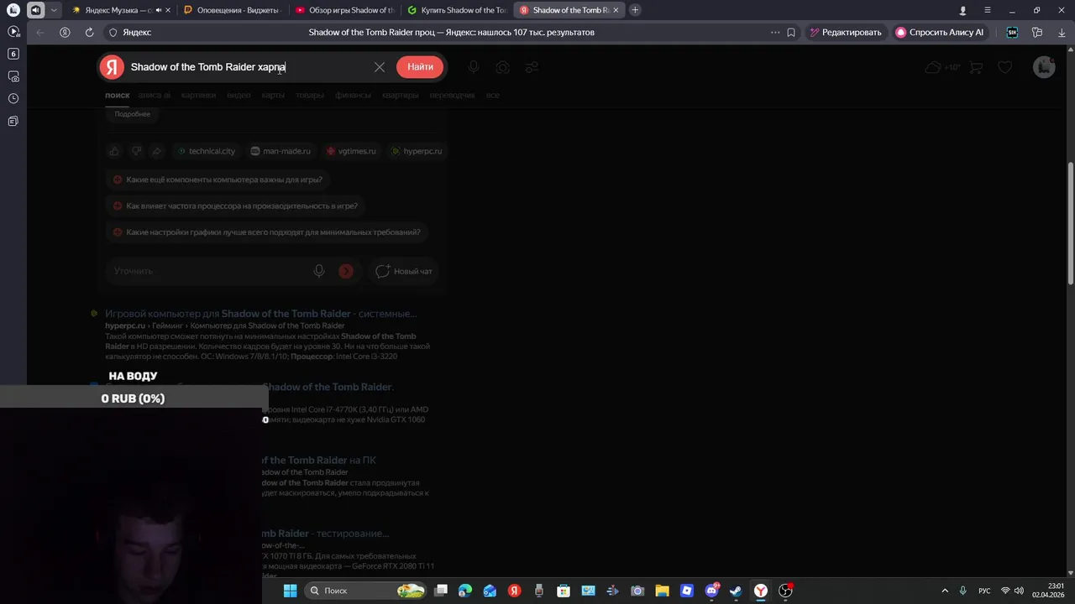Activate voice search microphone beside search box
The height and width of the screenshot is (604, 1075).
474,67
